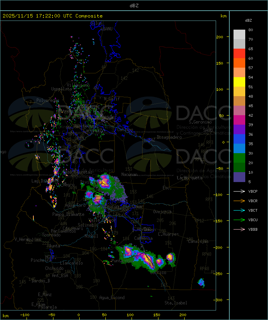Click the -300 km mark on vertical axis
This screenshot has width=268, height=320.
click(x=219, y=300)
